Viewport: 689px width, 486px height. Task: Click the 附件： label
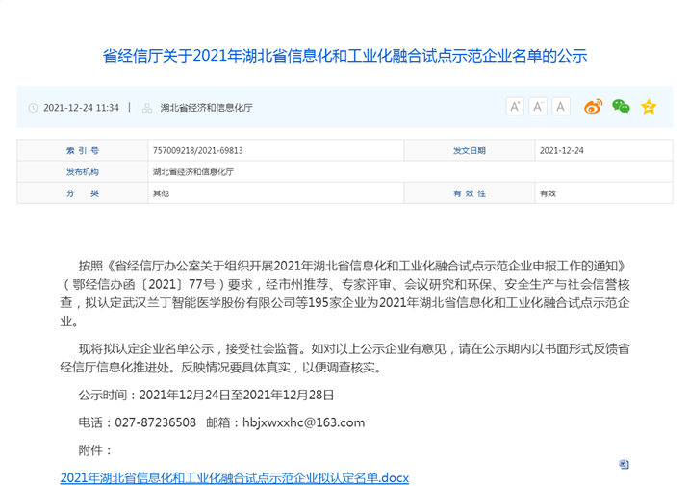95,450
